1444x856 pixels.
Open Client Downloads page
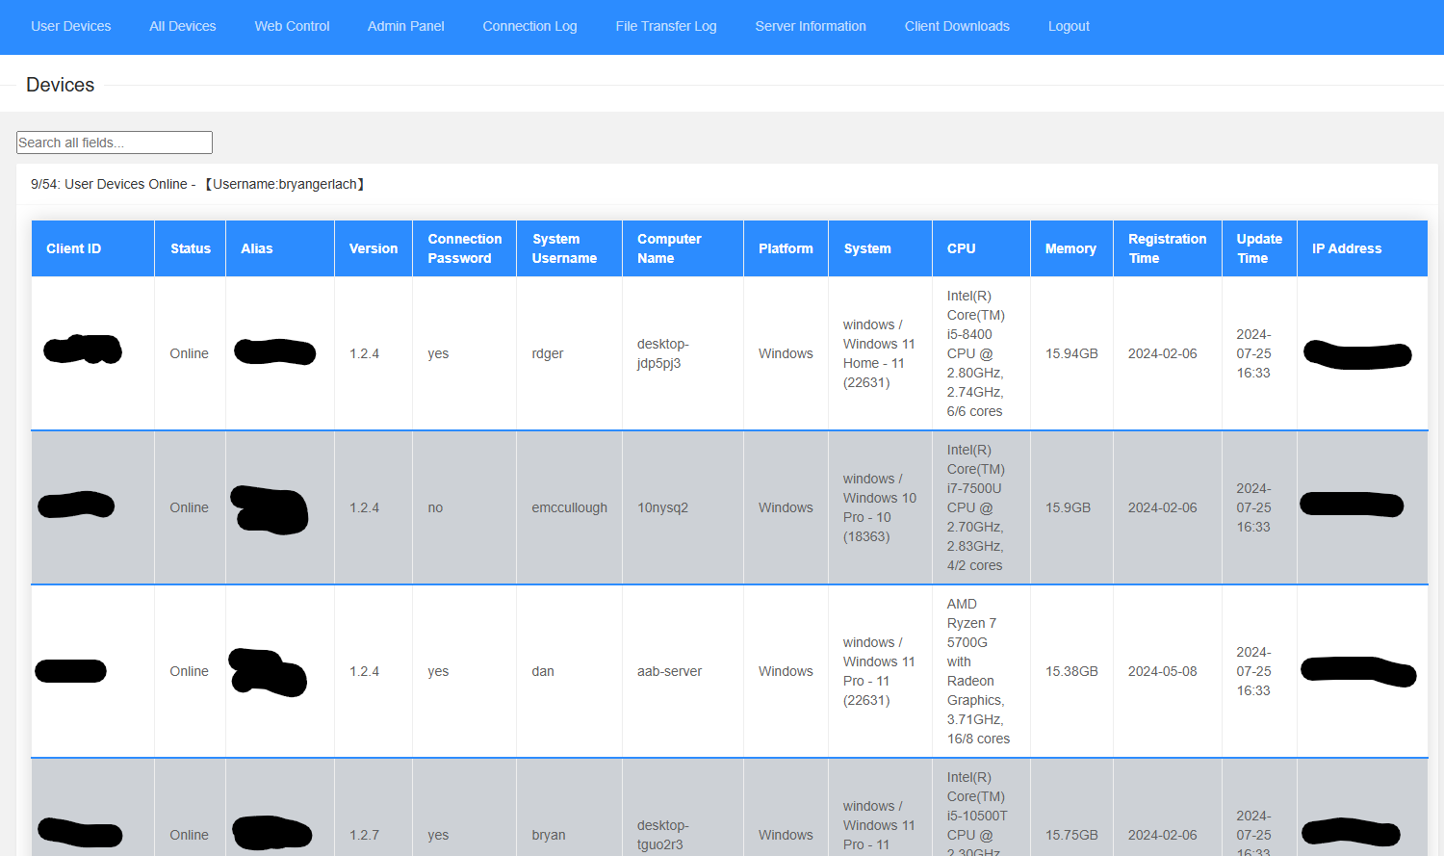(957, 26)
